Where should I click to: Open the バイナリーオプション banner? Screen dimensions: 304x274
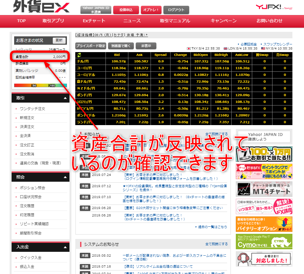tap(264, 224)
